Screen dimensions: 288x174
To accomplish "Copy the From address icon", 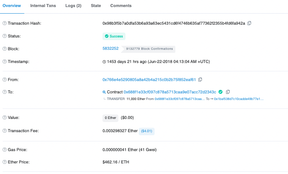I will pyautogui.click(x=200, y=79).
